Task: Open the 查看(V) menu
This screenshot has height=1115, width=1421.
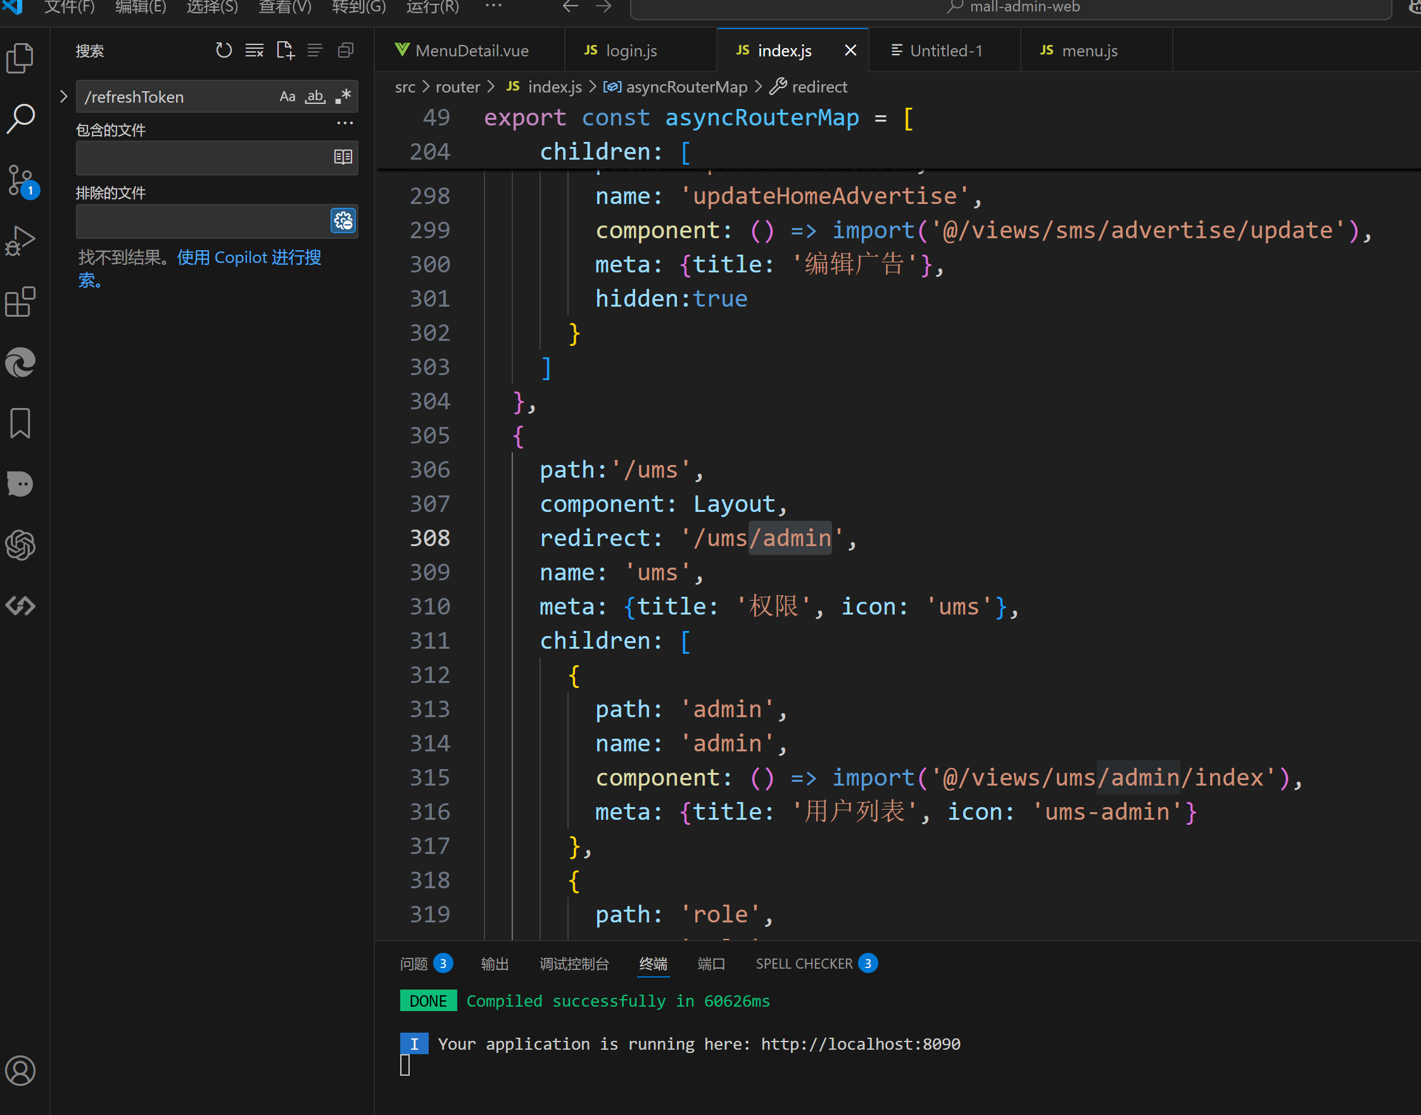Action: 285,7
